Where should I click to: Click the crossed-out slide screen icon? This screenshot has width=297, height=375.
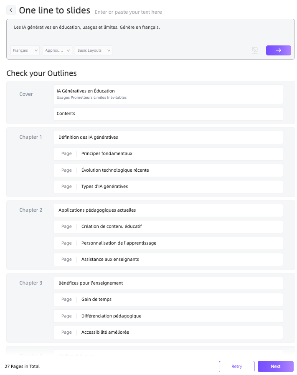pyautogui.click(x=254, y=50)
